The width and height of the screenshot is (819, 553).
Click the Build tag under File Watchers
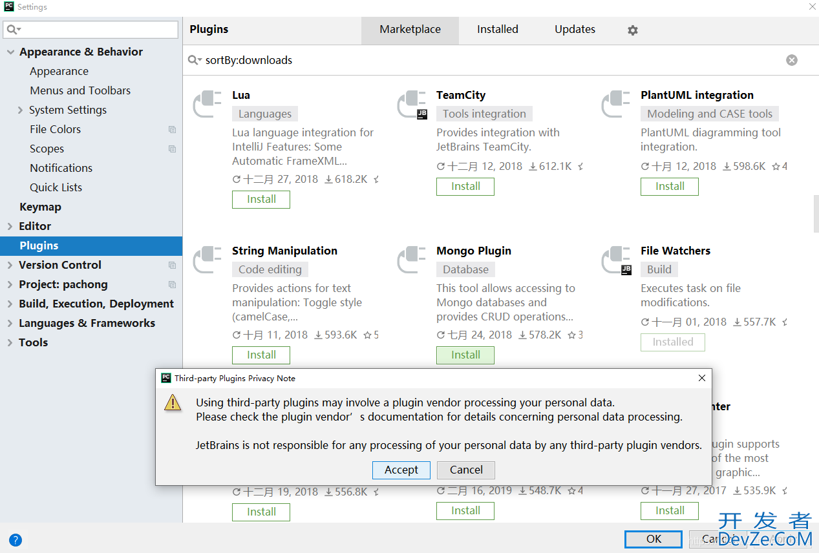659,269
